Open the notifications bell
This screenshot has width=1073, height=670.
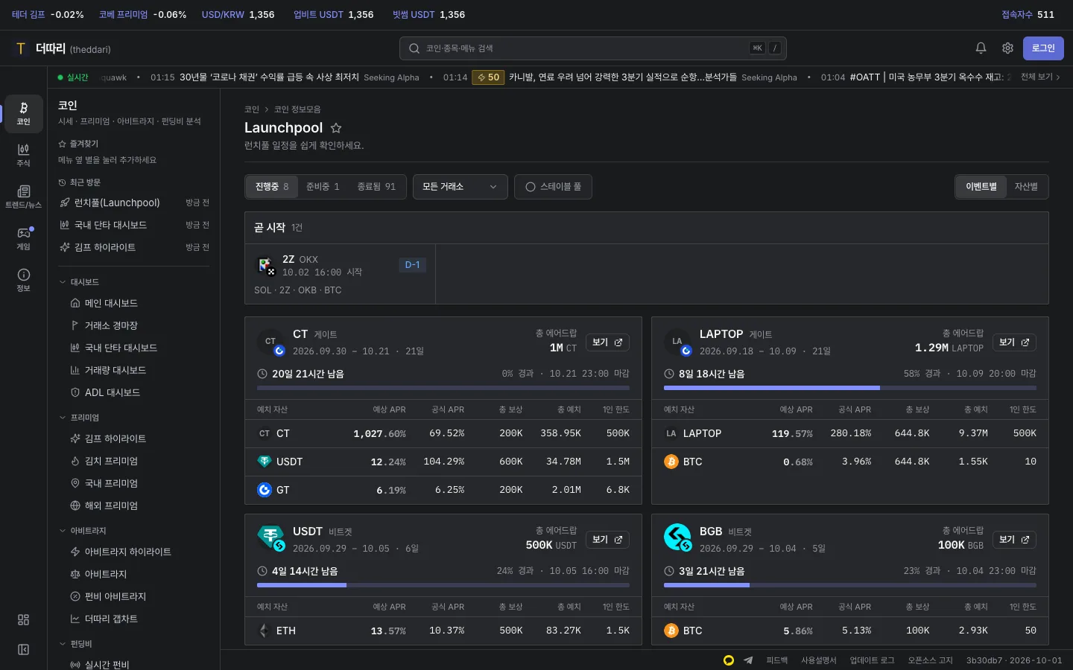(981, 48)
